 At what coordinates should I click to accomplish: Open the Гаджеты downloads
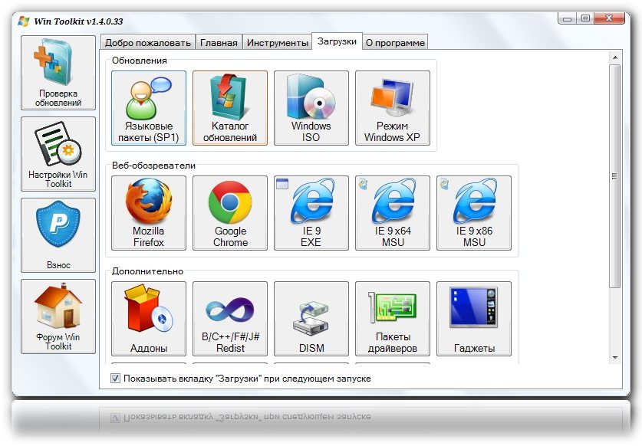tap(474, 319)
